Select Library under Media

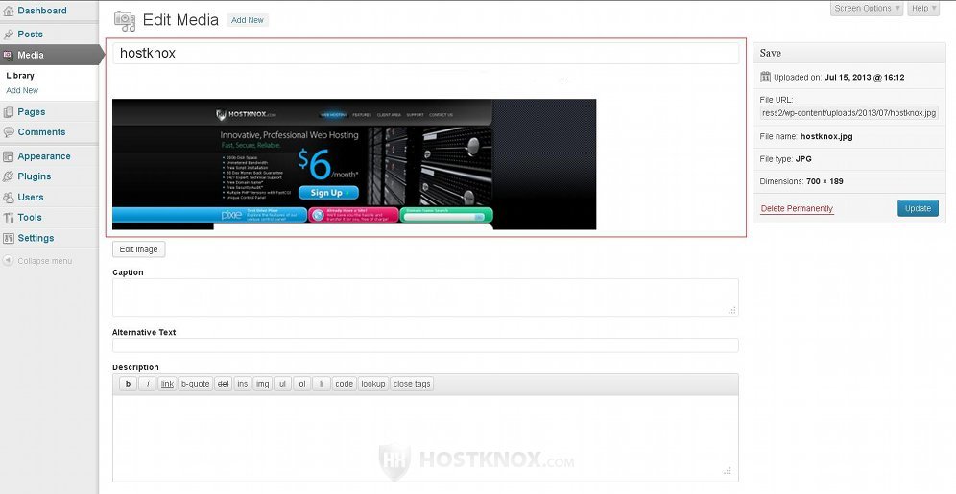coord(20,76)
